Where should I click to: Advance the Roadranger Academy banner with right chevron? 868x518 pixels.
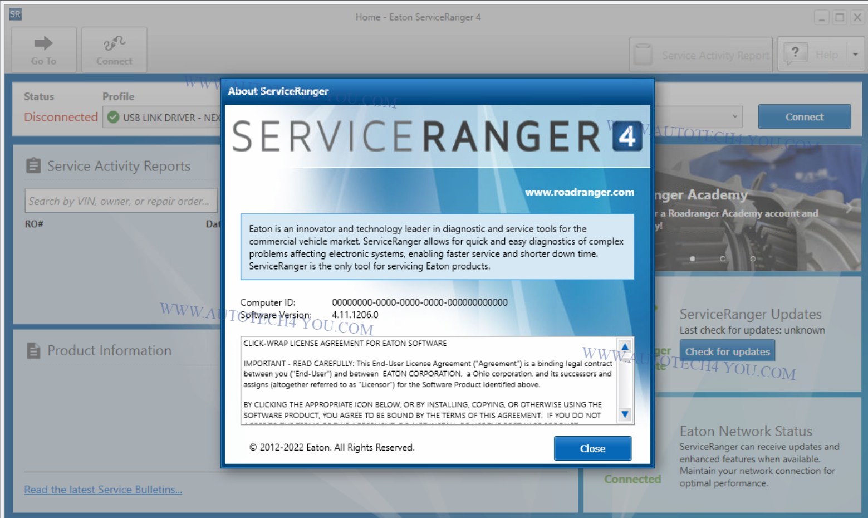click(x=849, y=208)
